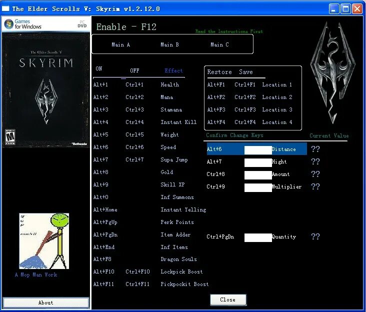Click the 'Current Value' heading
This screenshot has width=366, height=312.
point(329,135)
